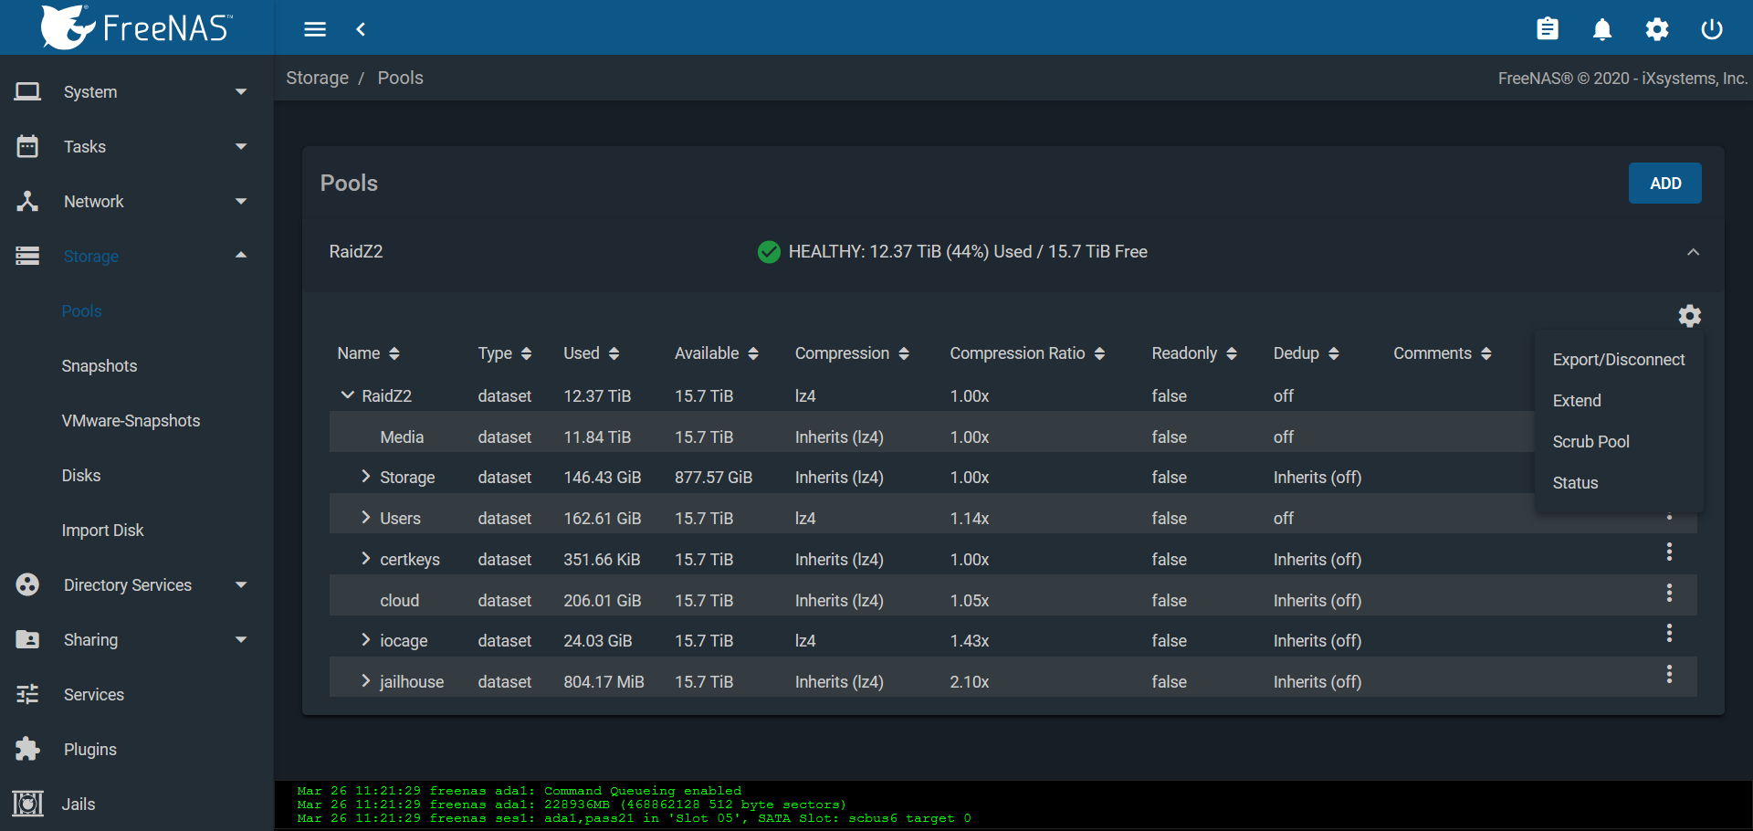Click the Media dataset name

click(x=402, y=437)
